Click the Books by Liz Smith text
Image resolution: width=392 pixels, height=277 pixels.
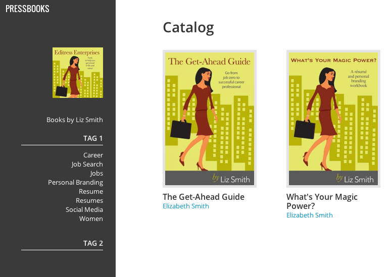coord(74,120)
